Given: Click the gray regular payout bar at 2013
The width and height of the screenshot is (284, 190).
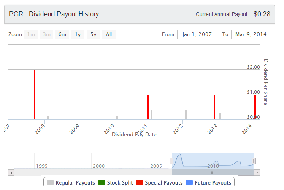Looking at the screenshot, I should point(220,116).
